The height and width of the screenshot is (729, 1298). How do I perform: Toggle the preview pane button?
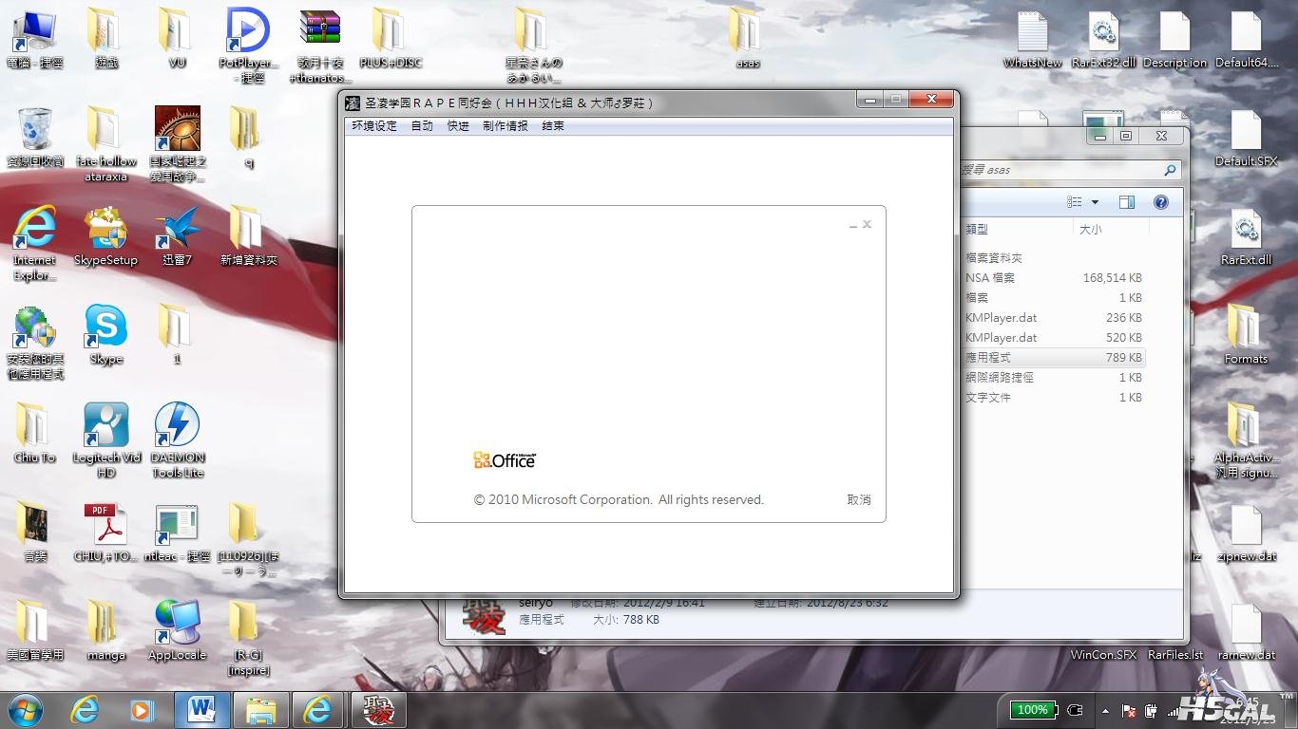pyautogui.click(x=1127, y=202)
